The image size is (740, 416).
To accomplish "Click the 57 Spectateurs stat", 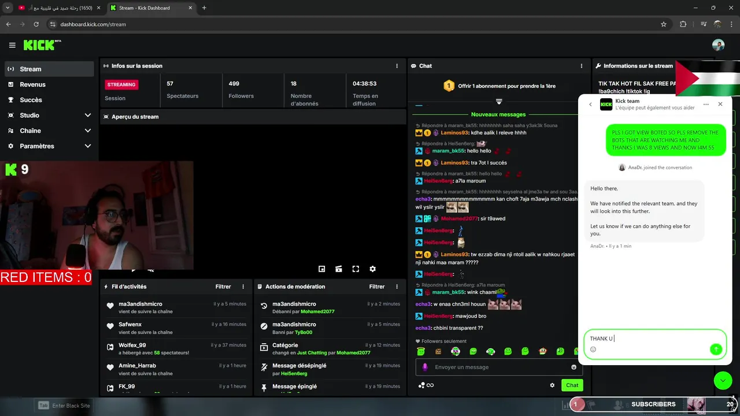I will 191,90.
